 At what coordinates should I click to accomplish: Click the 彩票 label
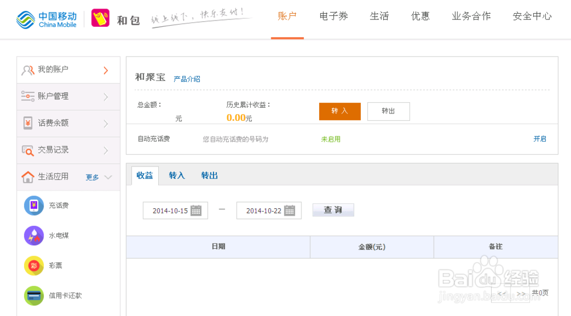[55, 265]
